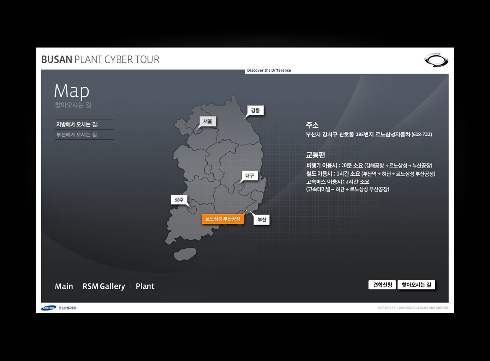Select the 서울 map marker
This screenshot has height=361, width=490.
pos(208,121)
